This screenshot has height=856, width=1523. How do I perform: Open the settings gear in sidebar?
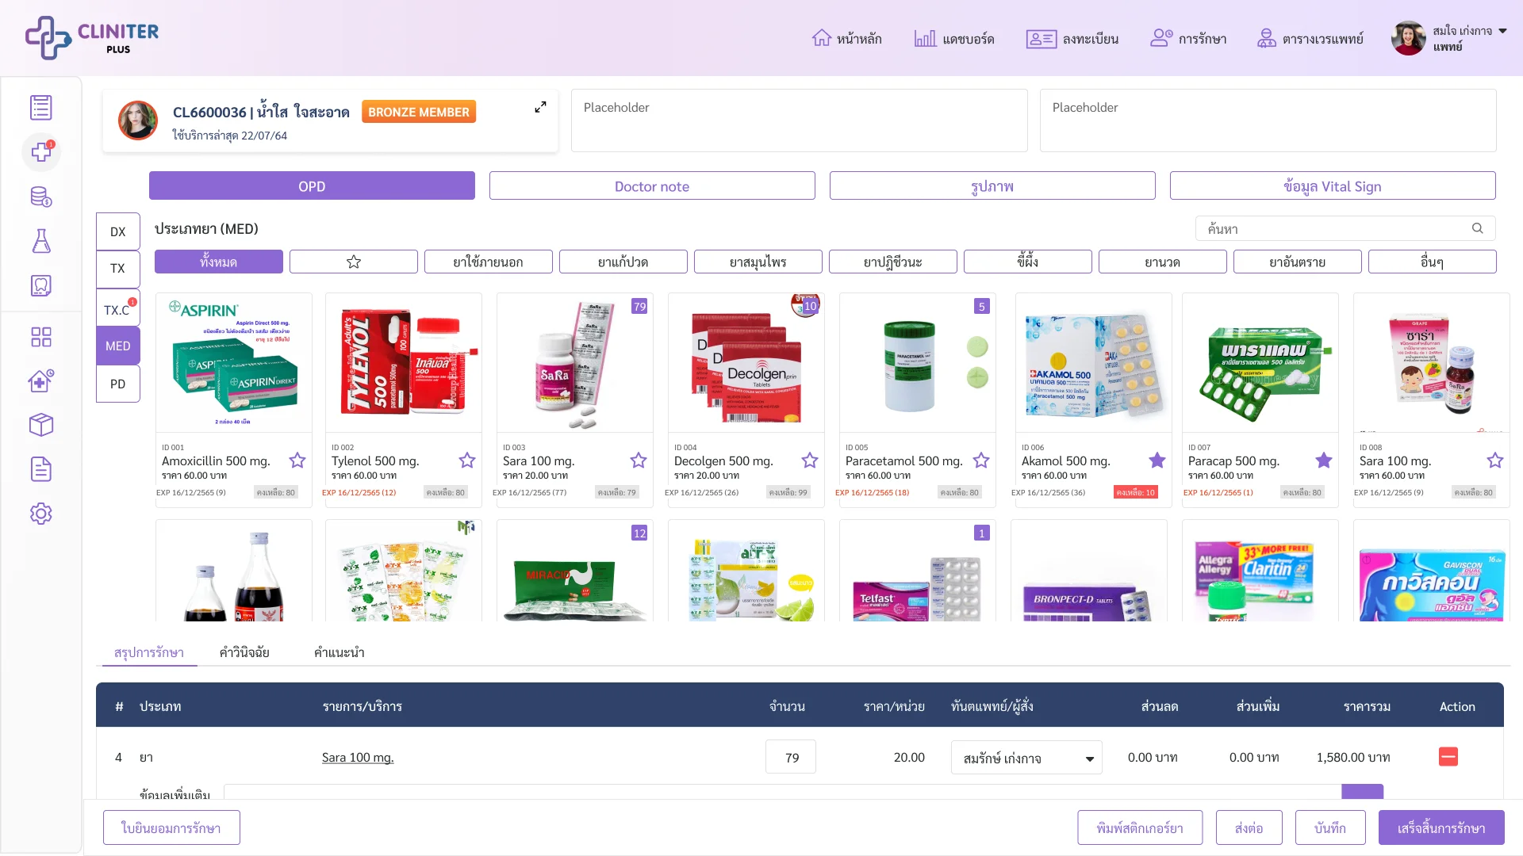tap(41, 514)
